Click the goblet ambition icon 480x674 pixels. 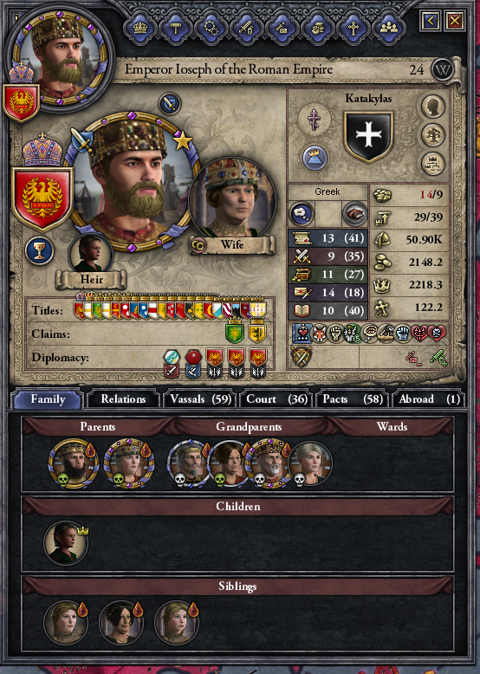point(40,250)
